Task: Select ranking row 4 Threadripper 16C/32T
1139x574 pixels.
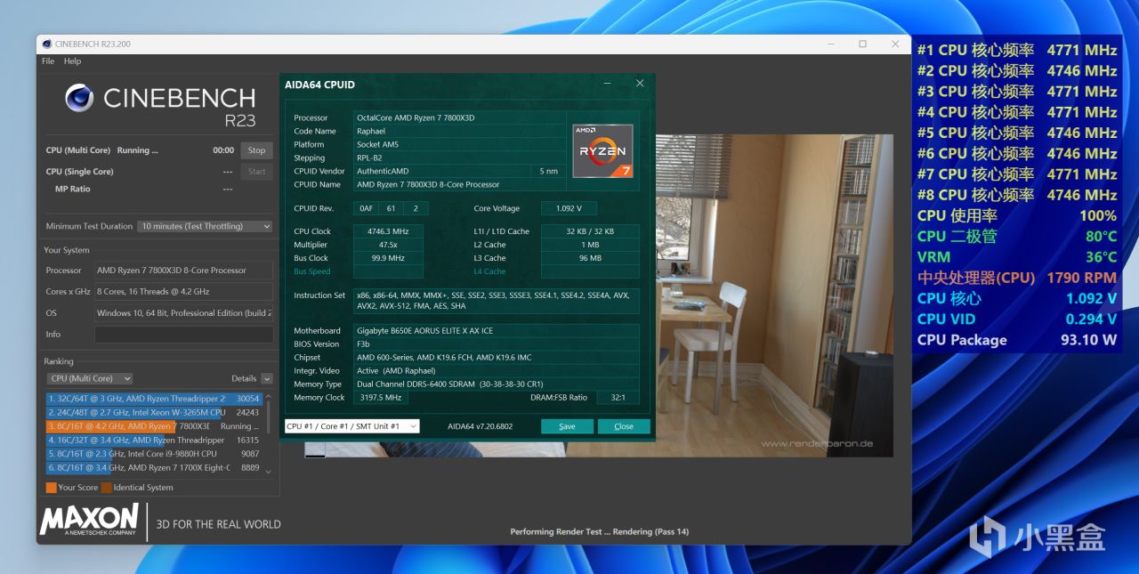Action: pos(155,440)
